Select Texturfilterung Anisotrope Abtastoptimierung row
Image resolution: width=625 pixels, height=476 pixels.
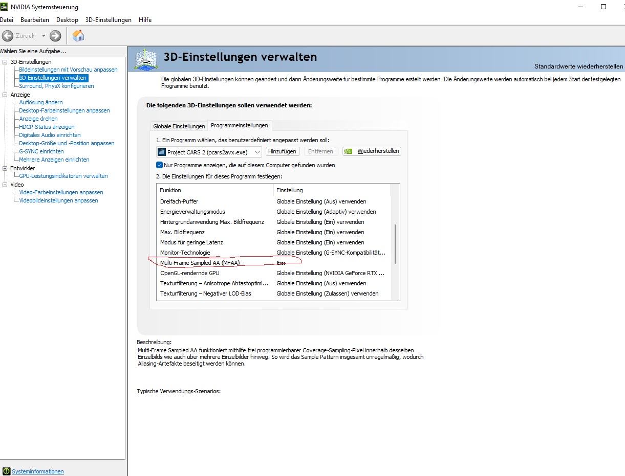[x=274, y=283]
